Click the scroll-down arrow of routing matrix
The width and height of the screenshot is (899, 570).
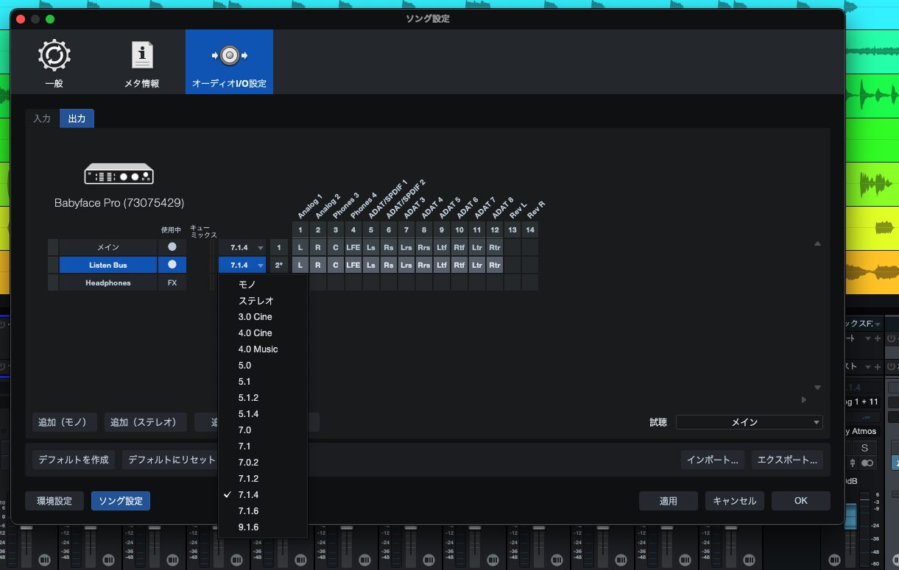click(x=817, y=388)
